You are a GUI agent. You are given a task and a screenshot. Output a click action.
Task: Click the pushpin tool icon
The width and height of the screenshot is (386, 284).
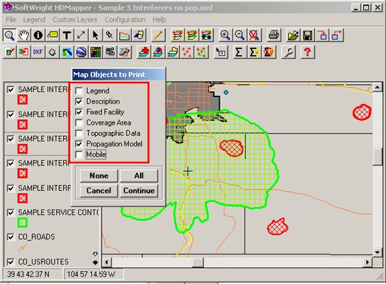click(109, 35)
